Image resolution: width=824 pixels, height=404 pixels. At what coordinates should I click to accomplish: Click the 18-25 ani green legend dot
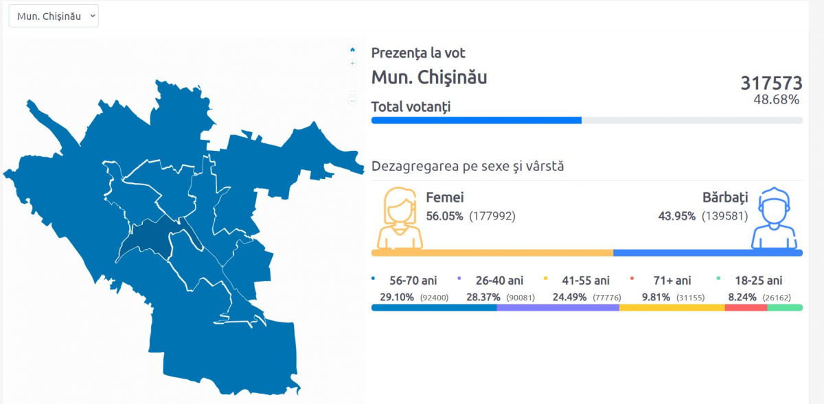718,278
